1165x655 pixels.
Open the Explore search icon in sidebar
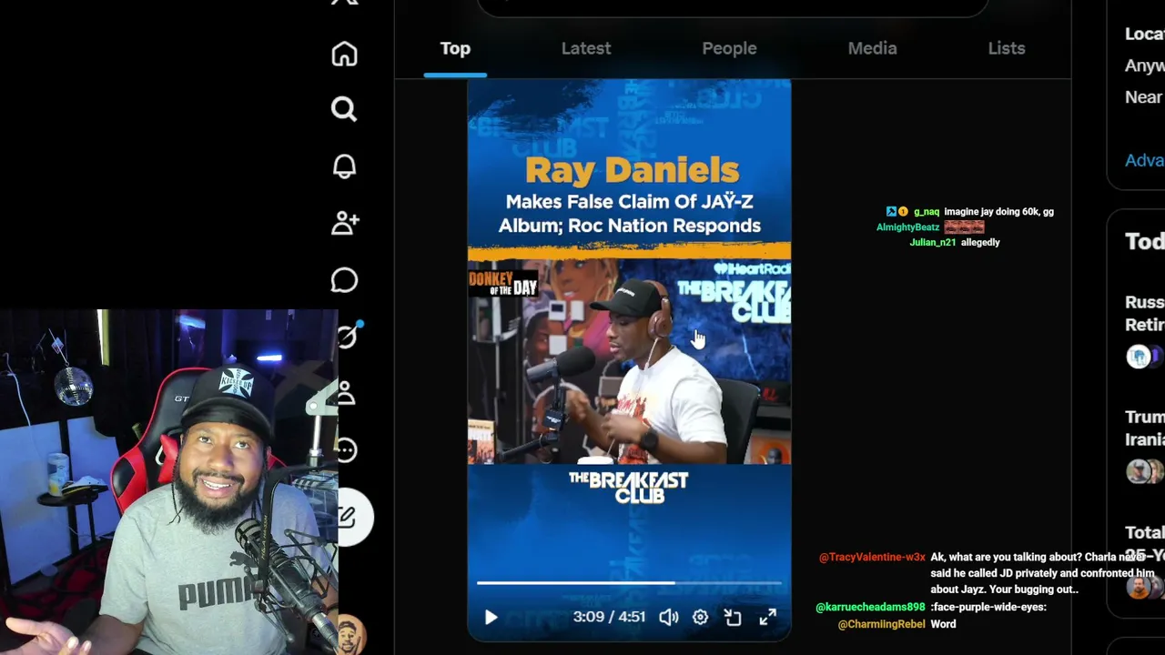344,110
